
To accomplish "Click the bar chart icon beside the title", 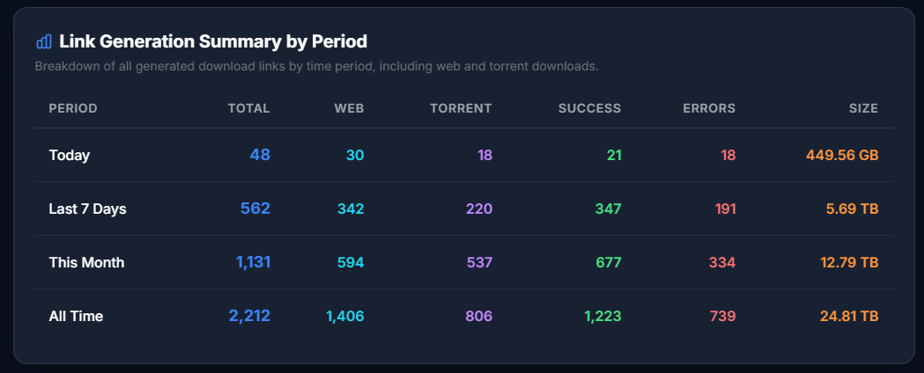I will pyautogui.click(x=44, y=41).
